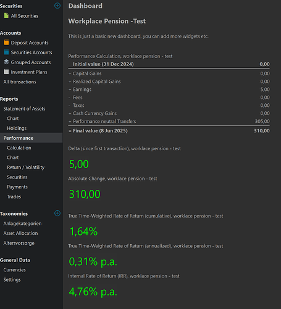Click the plus icon next to Securities
The height and width of the screenshot is (309, 281).
pos(57,6)
